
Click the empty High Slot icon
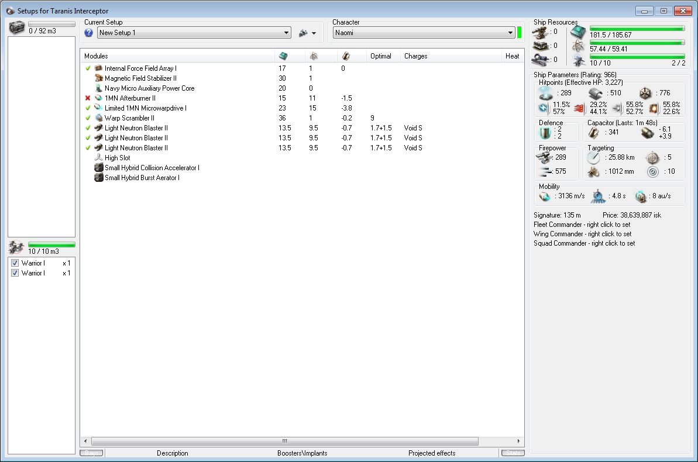pyautogui.click(x=98, y=157)
